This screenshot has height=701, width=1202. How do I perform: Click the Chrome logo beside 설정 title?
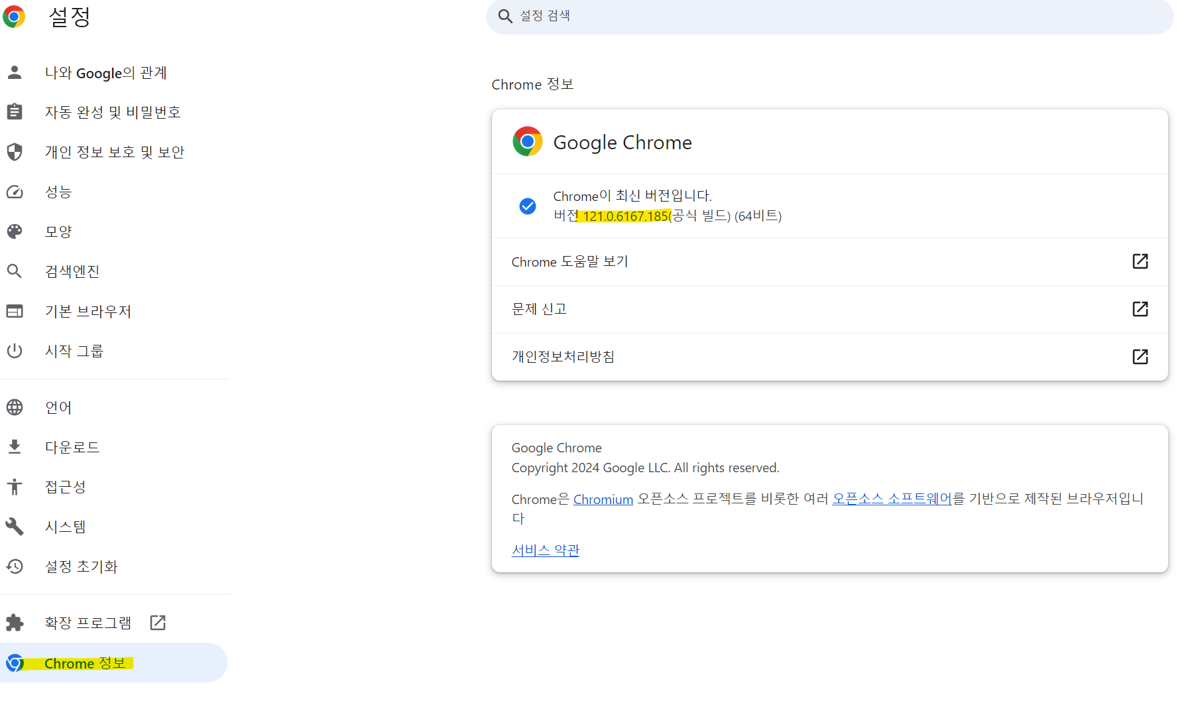14,17
